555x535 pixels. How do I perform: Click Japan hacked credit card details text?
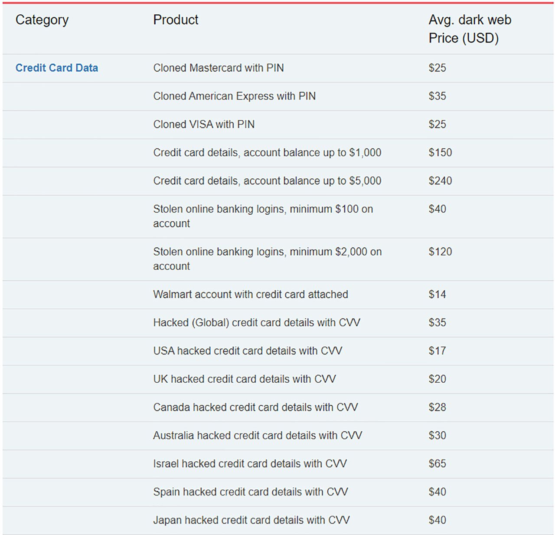click(251, 520)
